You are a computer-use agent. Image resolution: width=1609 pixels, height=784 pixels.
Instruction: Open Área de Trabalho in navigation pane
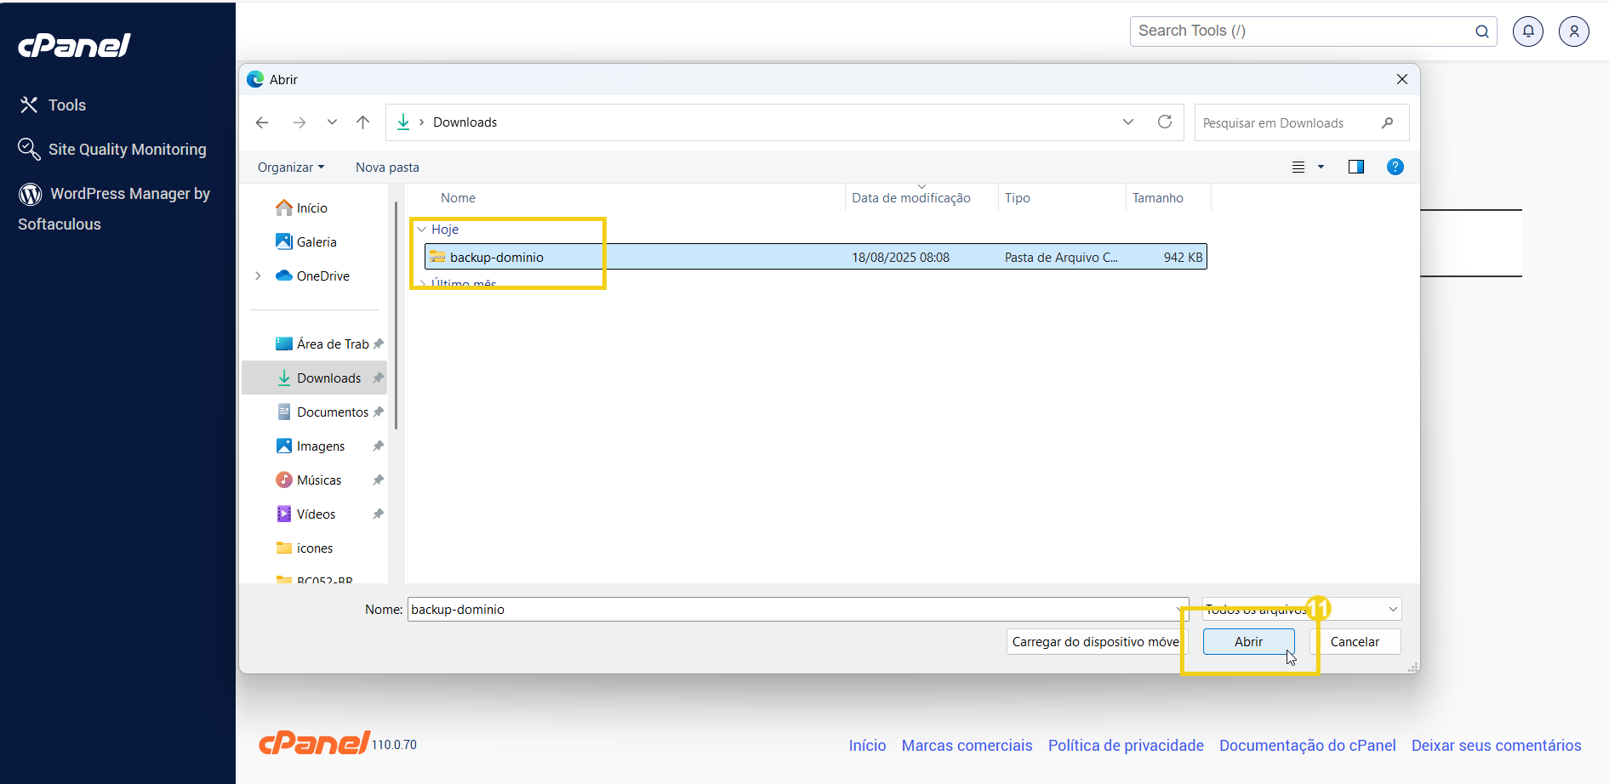point(322,344)
